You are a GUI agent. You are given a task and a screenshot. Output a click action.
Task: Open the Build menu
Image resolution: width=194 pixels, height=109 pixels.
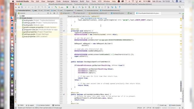[x=82, y=1]
